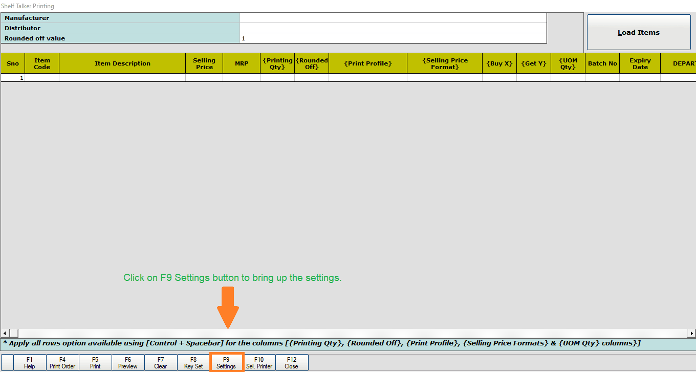Image resolution: width=696 pixels, height=372 pixels.
Task: Click the {Printing Qty} column header
Action: click(x=277, y=63)
